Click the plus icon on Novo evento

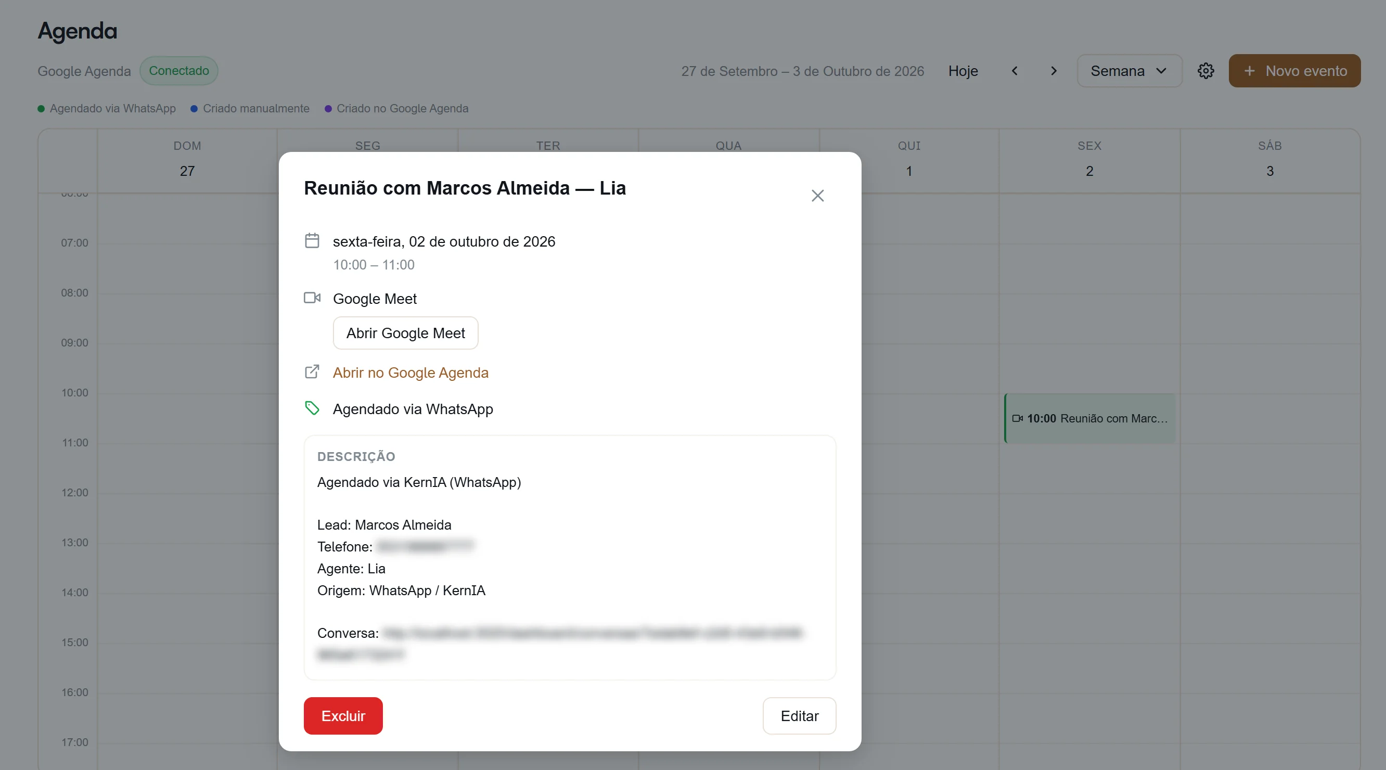1249,70
